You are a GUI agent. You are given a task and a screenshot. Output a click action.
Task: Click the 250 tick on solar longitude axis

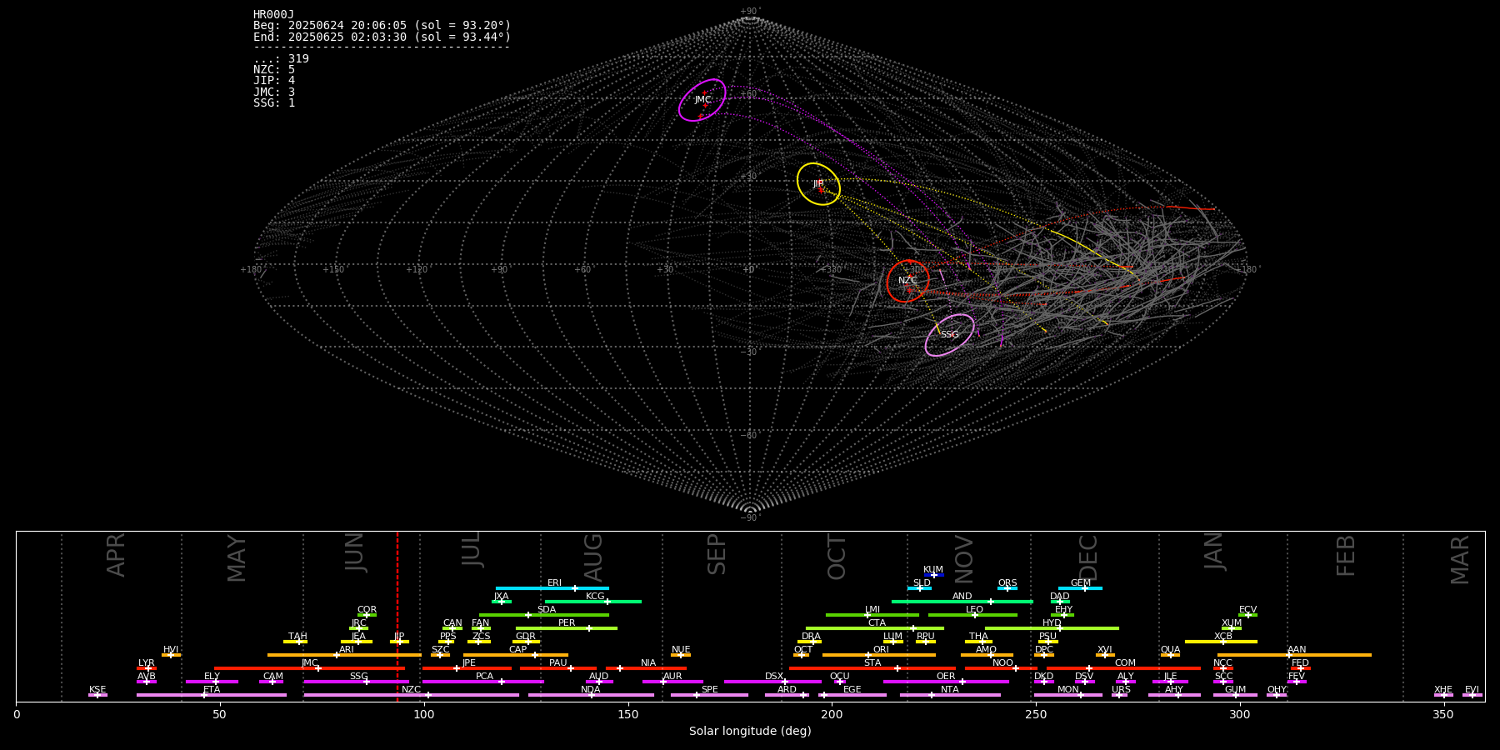[1036, 714]
